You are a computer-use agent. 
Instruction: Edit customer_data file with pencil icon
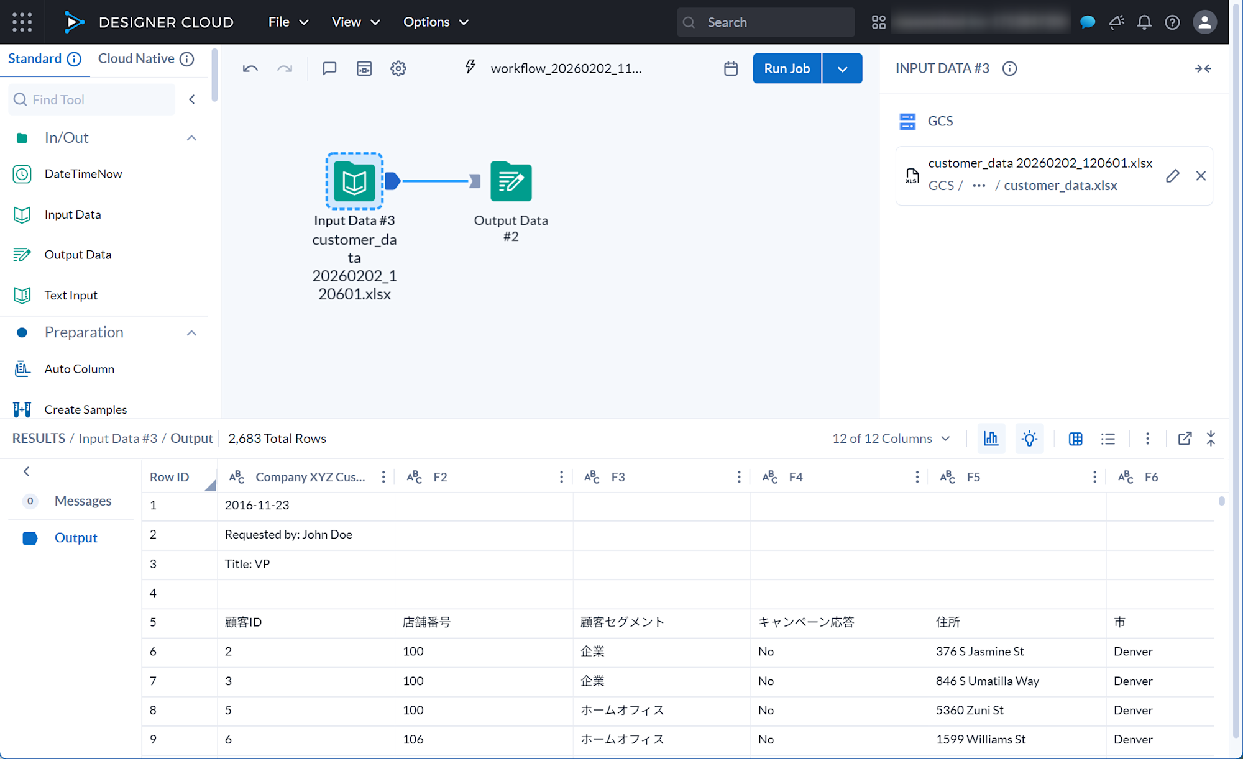(x=1172, y=176)
